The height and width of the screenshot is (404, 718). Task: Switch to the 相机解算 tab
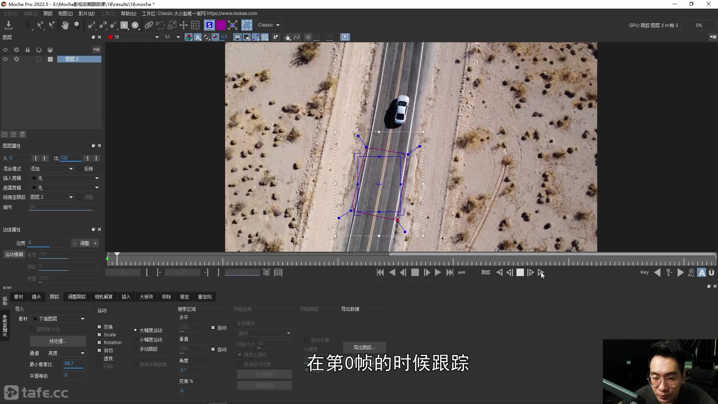tap(104, 297)
